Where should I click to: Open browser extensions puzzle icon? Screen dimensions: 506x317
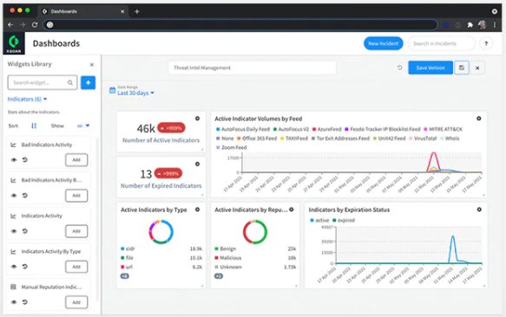[x=470, y=25]
